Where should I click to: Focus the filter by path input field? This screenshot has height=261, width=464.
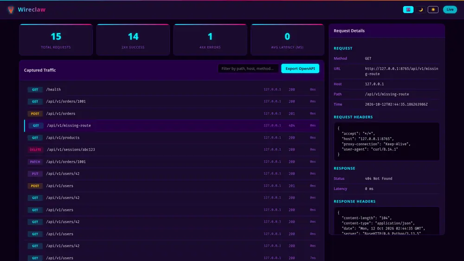click(248, 69)
